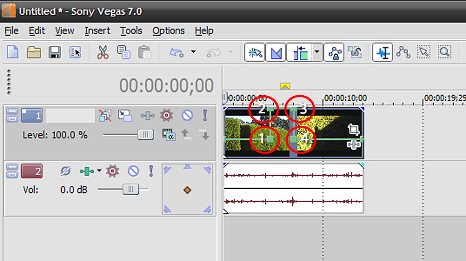
Task: Select the Normal Edit tool
Action: (x=383, y=53)
